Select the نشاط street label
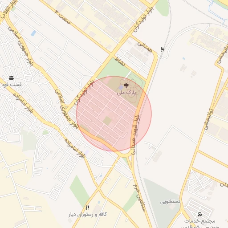The height and width of the screenshot is (228, 228). [120, 61]
